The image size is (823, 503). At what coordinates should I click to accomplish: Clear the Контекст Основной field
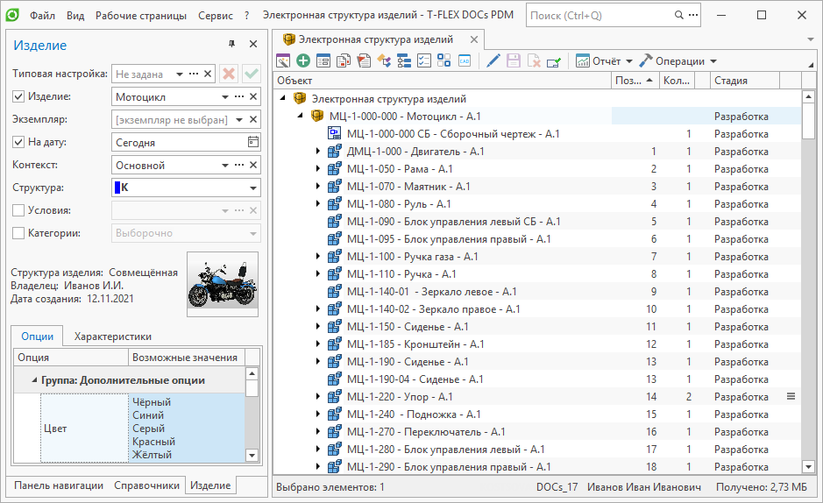pyautogui.click(x=253, y=165)
